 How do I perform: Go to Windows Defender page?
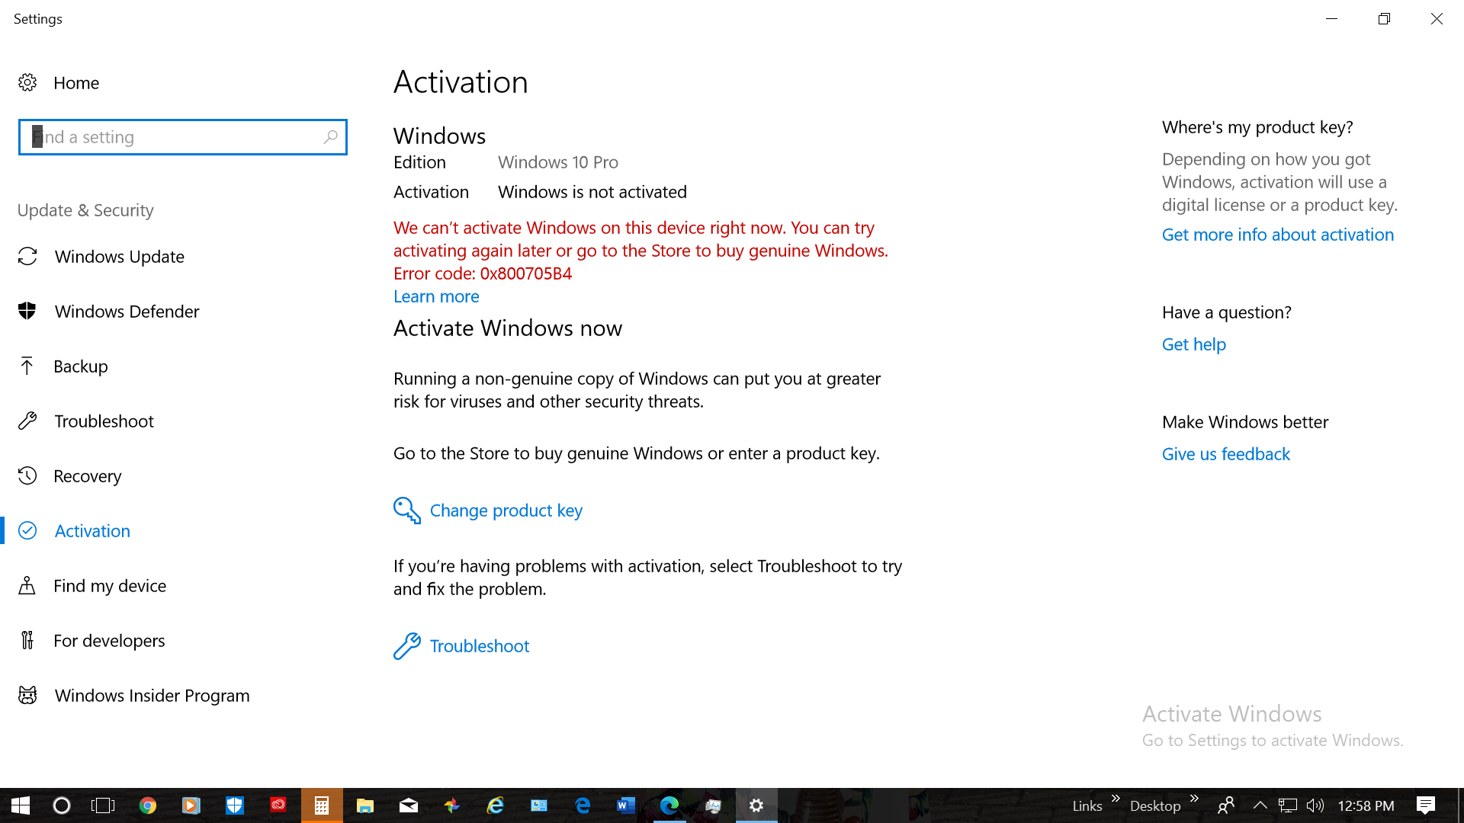click(127, 311)
